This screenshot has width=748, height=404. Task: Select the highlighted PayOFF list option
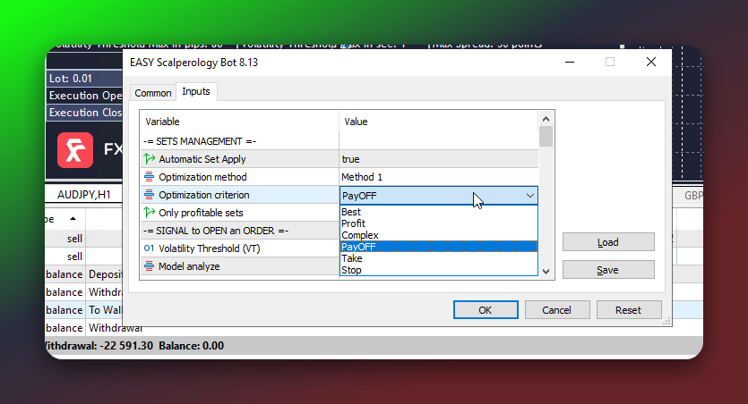pos(438,247)
